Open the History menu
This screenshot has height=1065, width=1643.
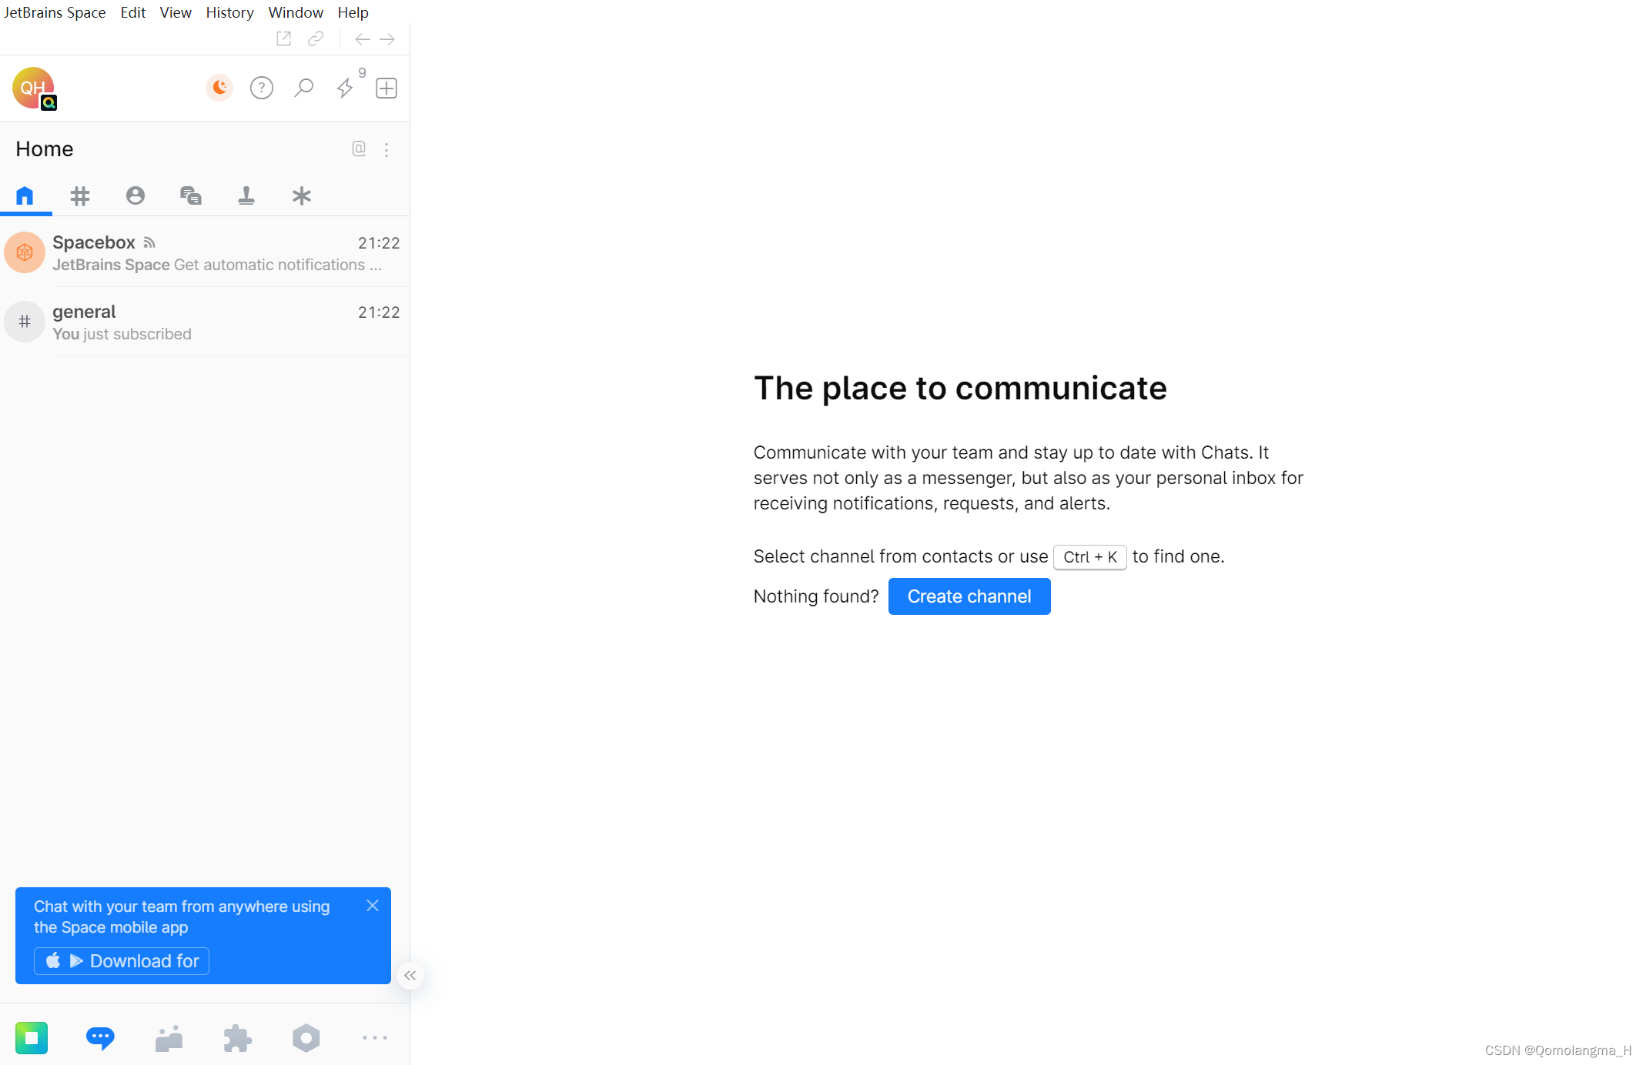pyautogui.click(x=229, y=12)
